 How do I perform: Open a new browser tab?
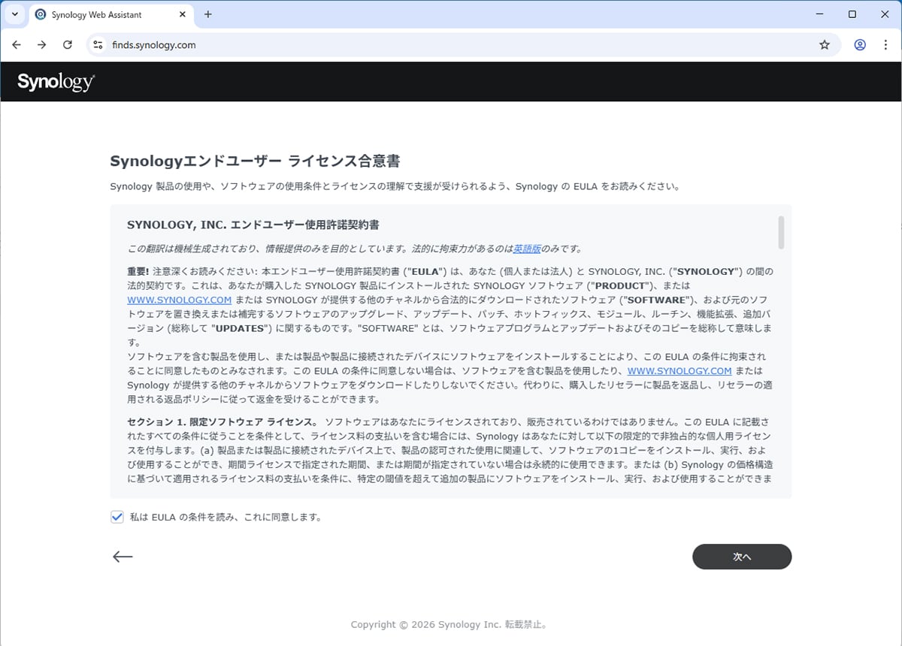pyautogui.click(x=208, y=15)
